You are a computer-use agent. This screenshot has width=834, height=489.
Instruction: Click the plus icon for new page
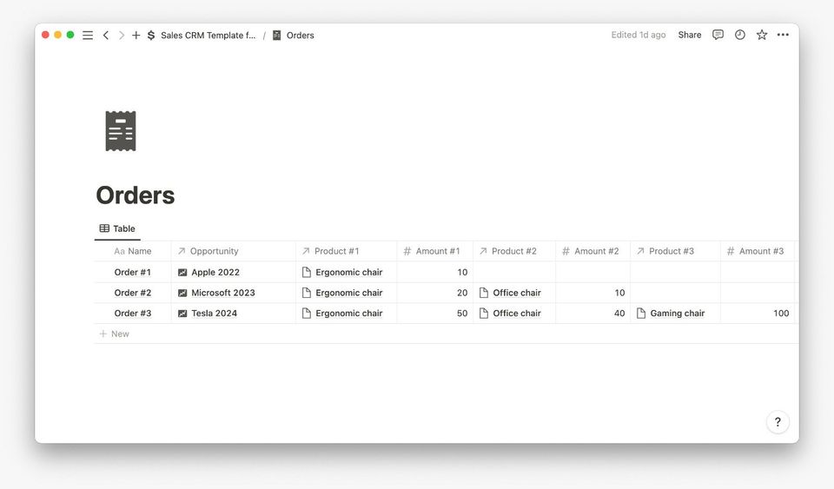click(136, 36)
